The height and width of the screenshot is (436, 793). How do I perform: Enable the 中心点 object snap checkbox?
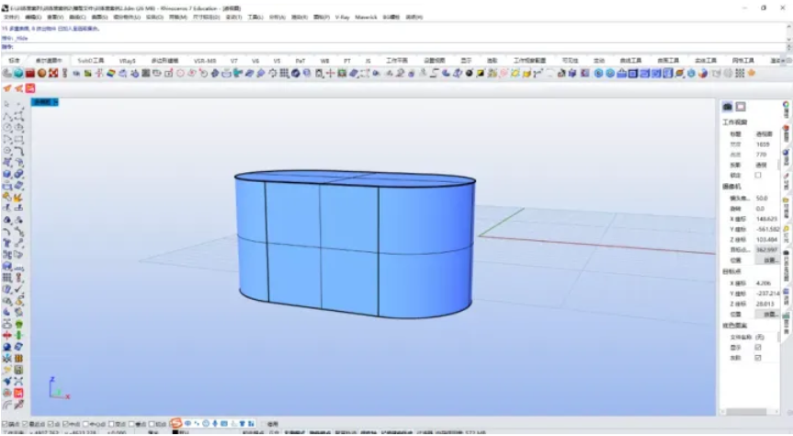86,424
